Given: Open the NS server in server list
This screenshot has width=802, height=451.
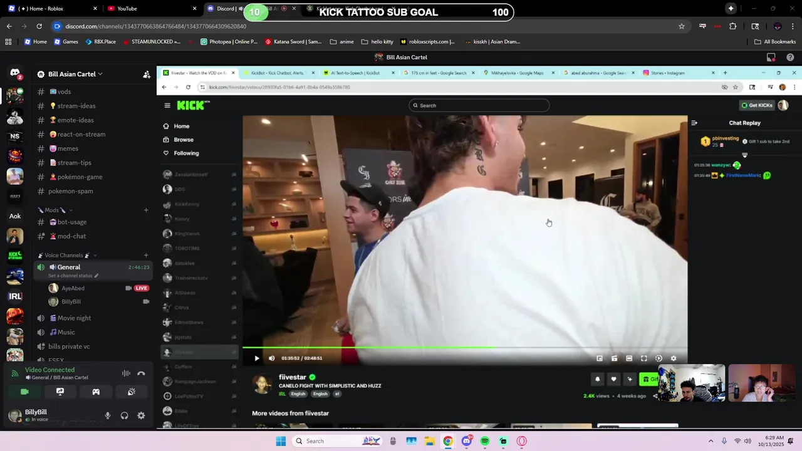Looking at the screenshot, I should click(x=15, y=136).
